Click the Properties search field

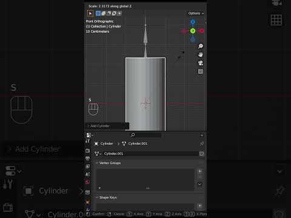coord(146,135)
